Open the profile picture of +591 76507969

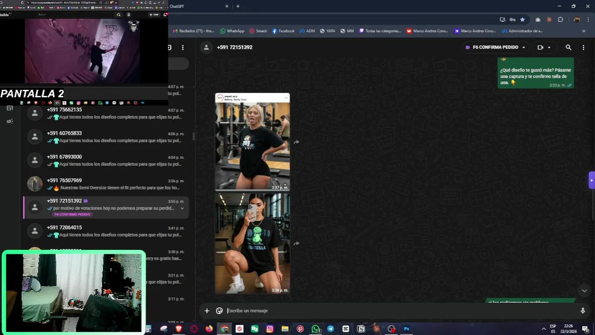[x=35, y=184]
